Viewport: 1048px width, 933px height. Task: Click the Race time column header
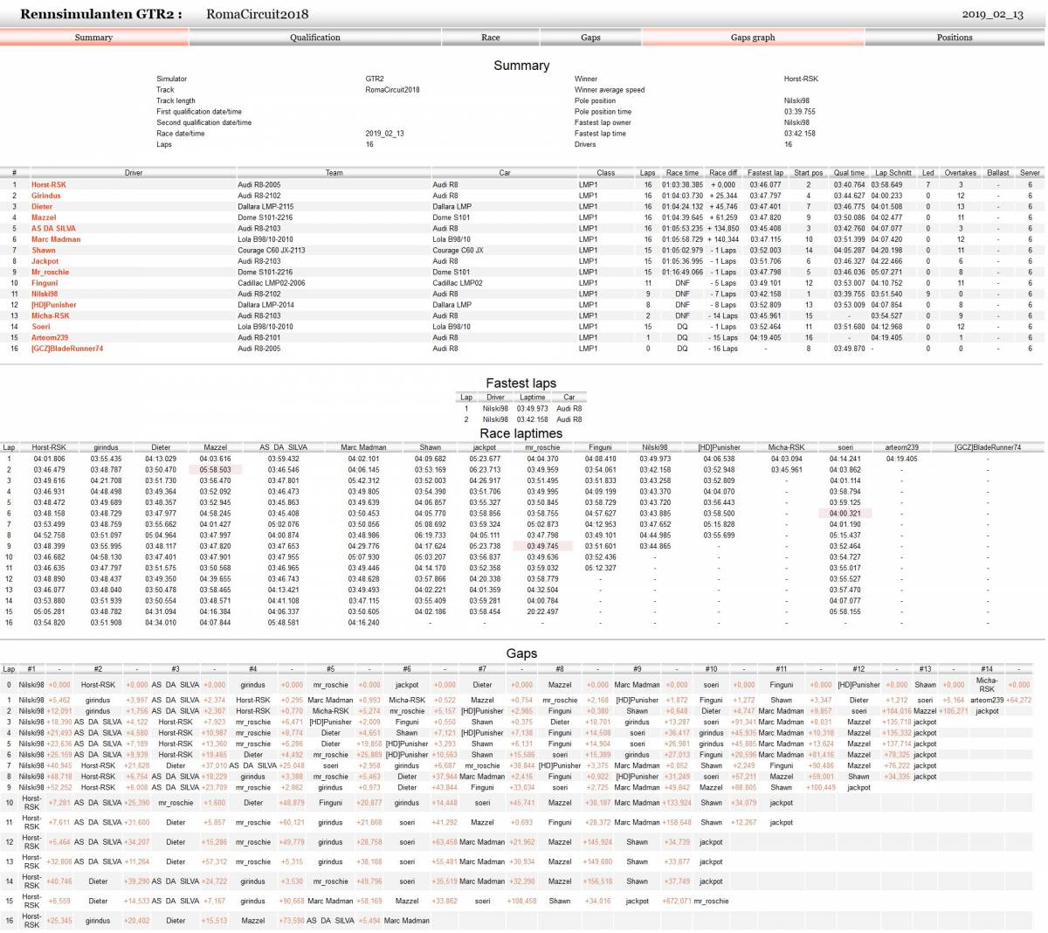pyautogui.click(x=682, y=173)
